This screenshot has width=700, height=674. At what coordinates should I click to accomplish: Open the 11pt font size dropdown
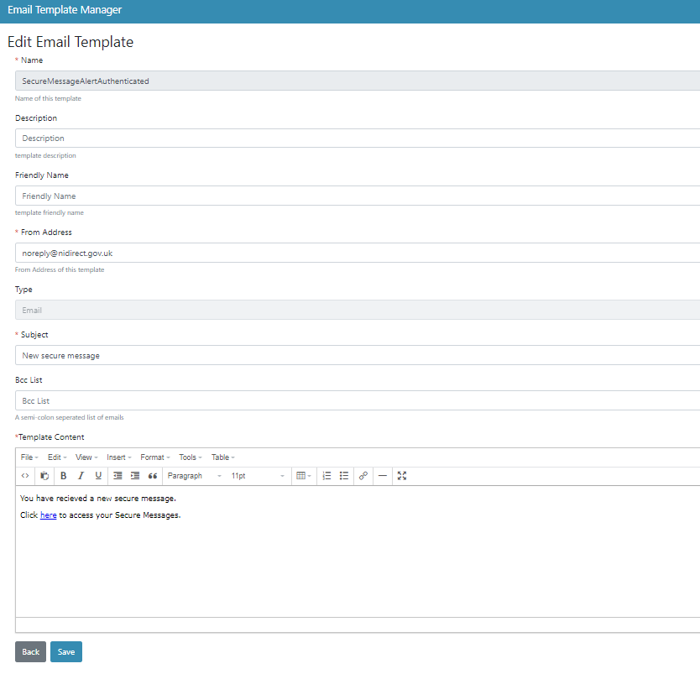pyautogui.click(x=258, y=476)
